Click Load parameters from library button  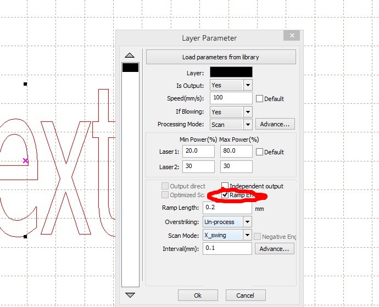pos(220,57)
